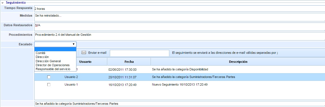The width and height of the screenshot is (325, 107).
Task: Tick the checkbox for Usuario 2 row
Action: point(49,77)
